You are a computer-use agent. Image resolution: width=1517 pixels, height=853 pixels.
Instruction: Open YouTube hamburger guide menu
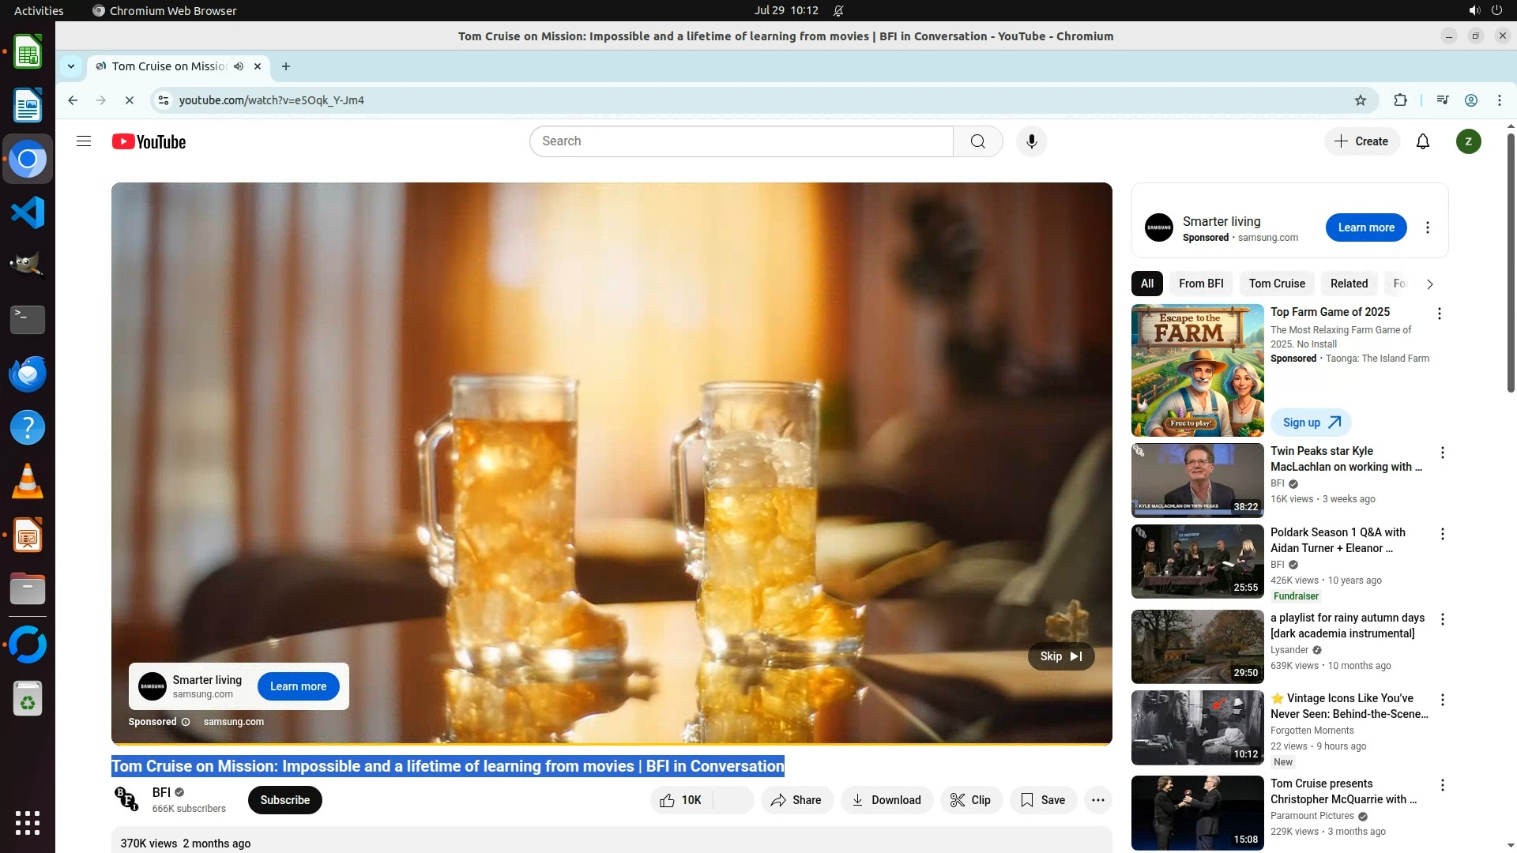[x=84, y=141]
